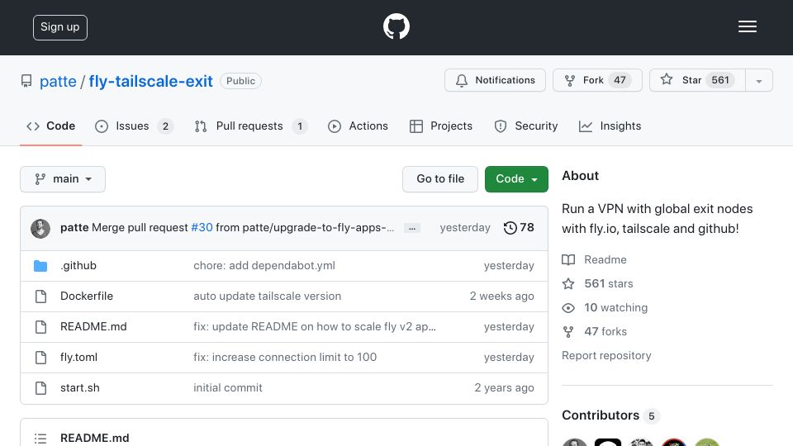The height and width of the screenshot is (446, 793).
Task: Open the Security tab
Action: pyautogui.click(x=526, y=126)
